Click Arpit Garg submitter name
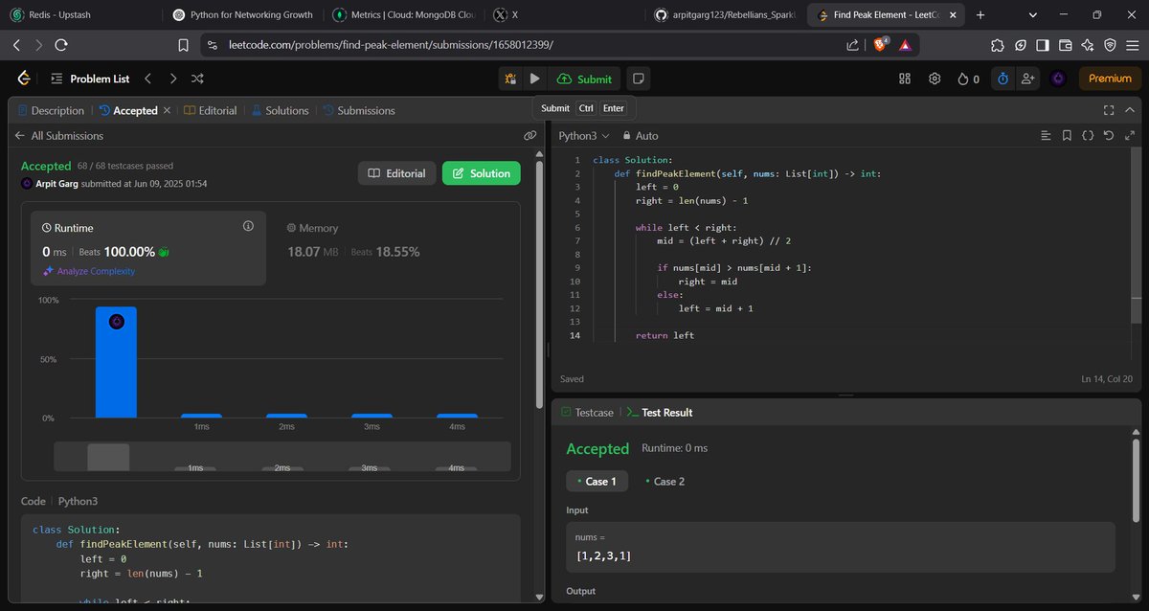Screen dimensions: 1149x611 tap(56, 184)
